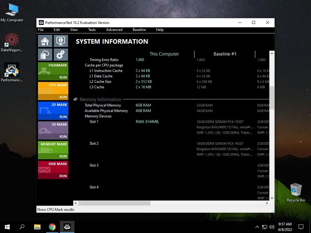This screenshot has height=233, width=311.
Task: Click the Timing Error Ratio label
Action: click(x=104, y=60)
